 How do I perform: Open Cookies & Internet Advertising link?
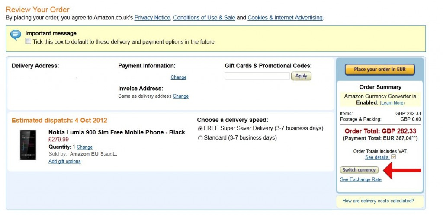tap(285, 18)
